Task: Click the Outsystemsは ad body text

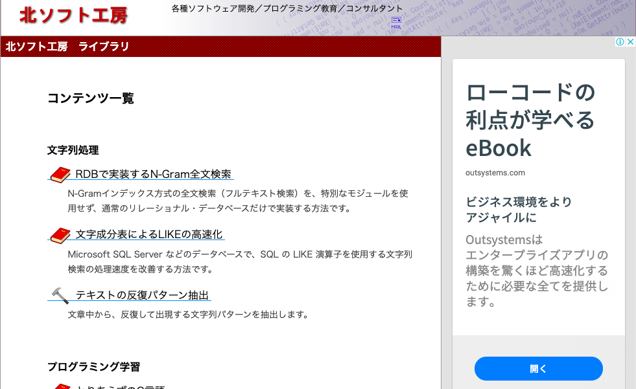Action: pos(537,271)
